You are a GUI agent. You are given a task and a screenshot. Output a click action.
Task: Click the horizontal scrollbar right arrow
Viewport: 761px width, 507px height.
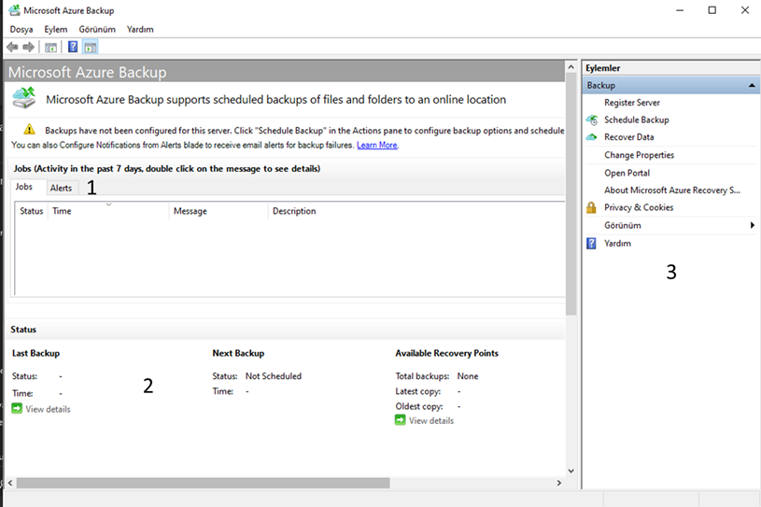pos(558,484)
